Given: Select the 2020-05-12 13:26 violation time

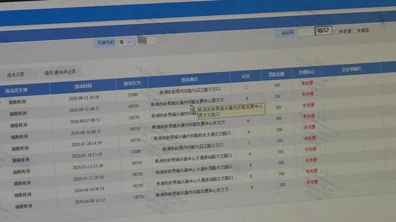Looking at the screenshot, I should pos(88,166).
